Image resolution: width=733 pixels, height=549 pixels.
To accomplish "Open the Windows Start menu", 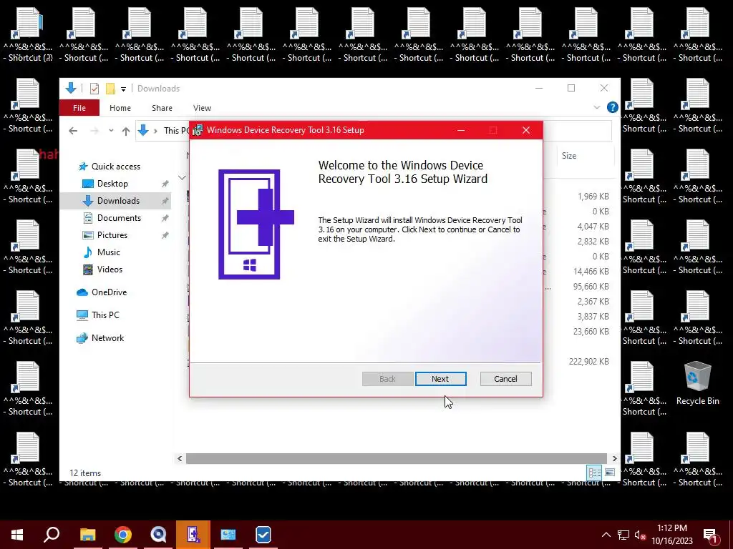I will (x=17, y=535).
